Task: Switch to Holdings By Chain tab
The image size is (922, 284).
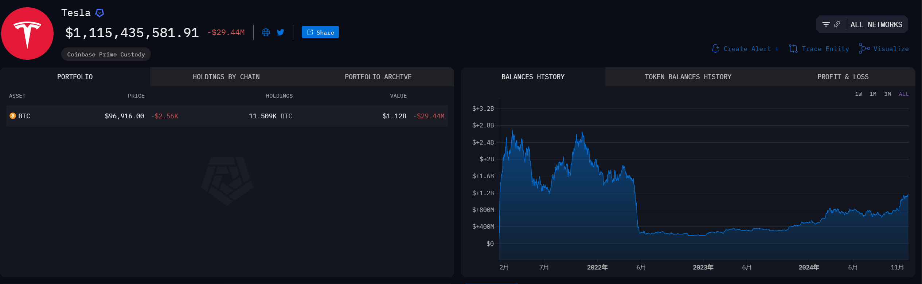Action: pos(226,77)
